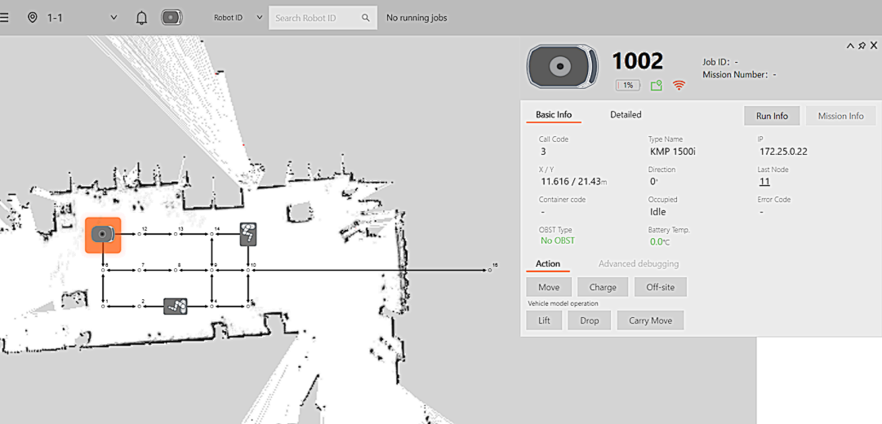Open the Robot ID filter dropdown
882x424 pixels.
[x=260, y=17]
